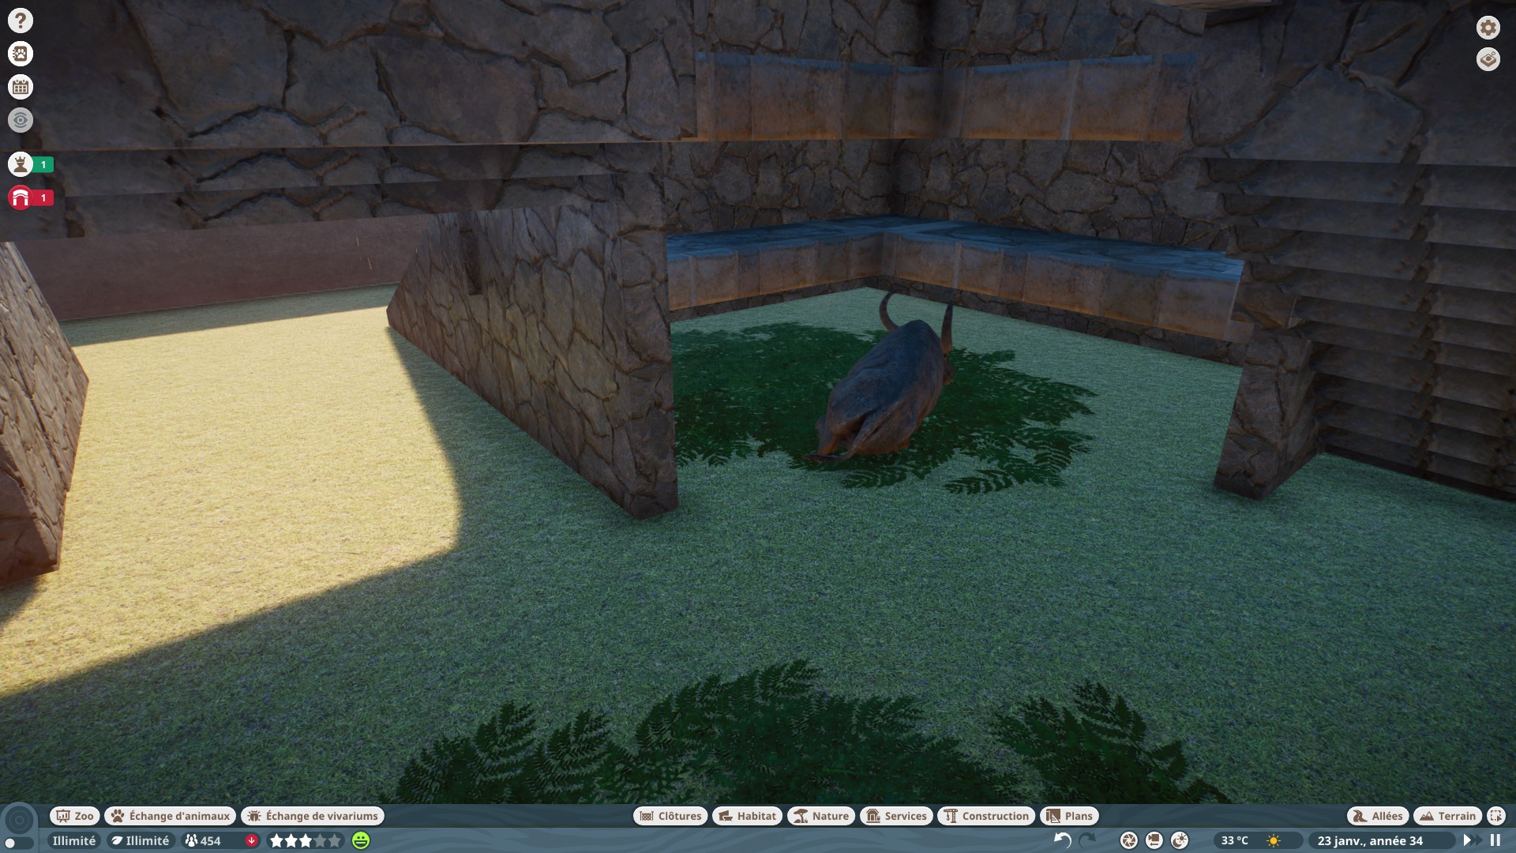The height and width of the screenshot is (853, 1516).
Task: Open the help question mark icon
Action: coord(21,21)
